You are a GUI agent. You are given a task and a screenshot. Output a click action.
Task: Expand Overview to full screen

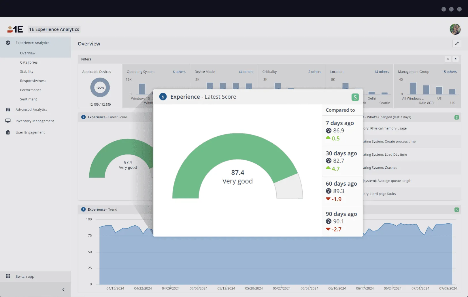click(x=457, y=43)
